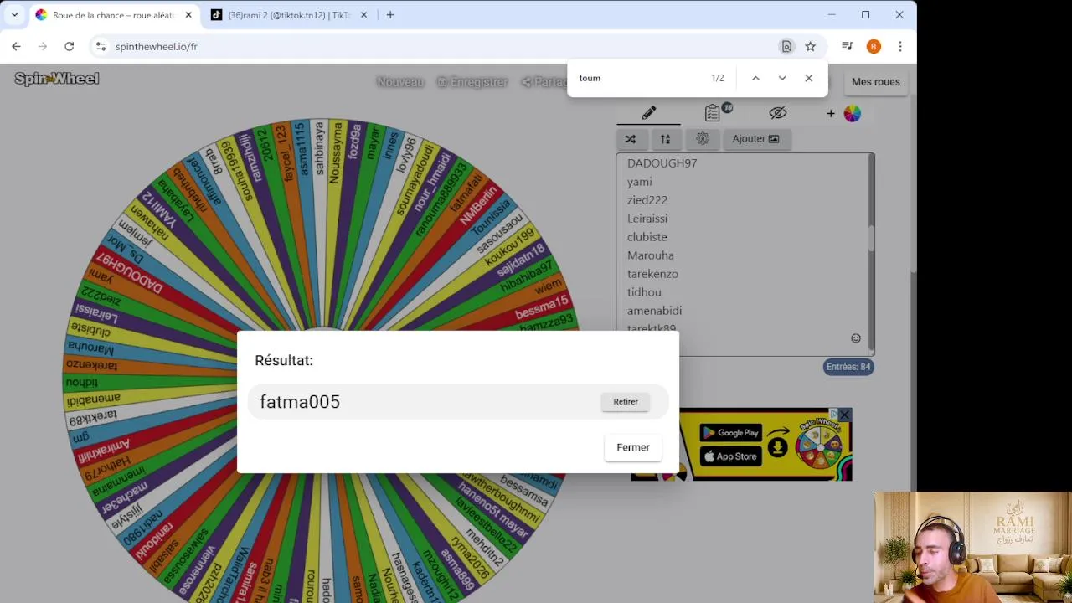Click the SpinTheWheel logo

point(56,79)
